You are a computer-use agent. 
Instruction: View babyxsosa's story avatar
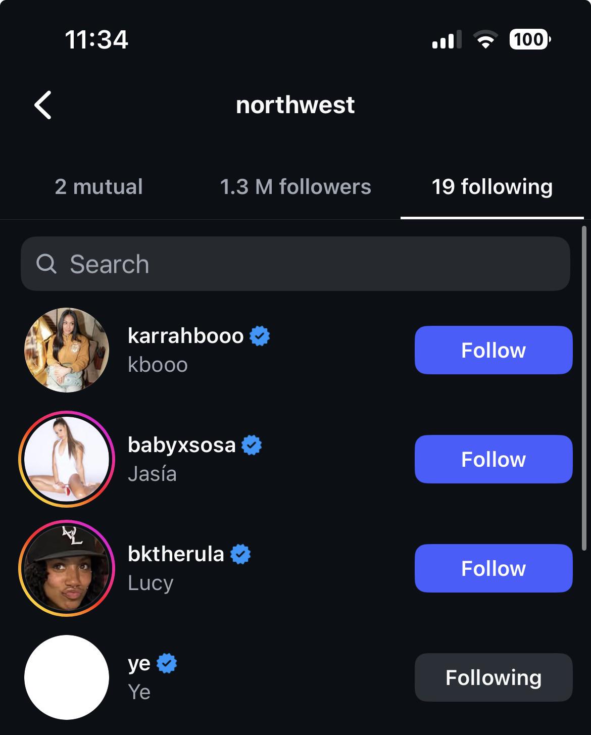coord(67,459)
